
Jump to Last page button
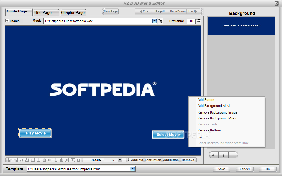(194, 11)
